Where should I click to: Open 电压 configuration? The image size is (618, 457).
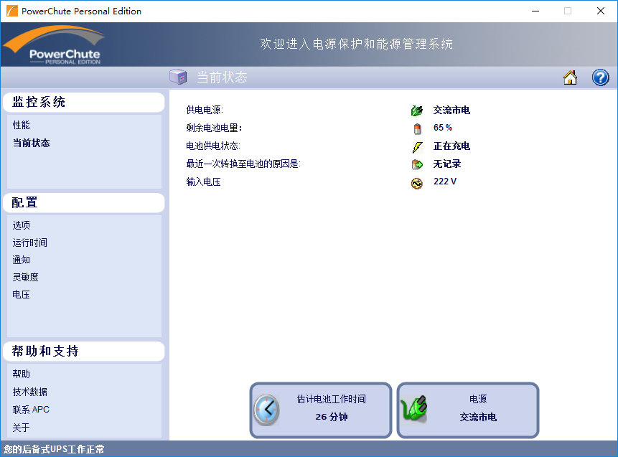click(x=22, y=295)
